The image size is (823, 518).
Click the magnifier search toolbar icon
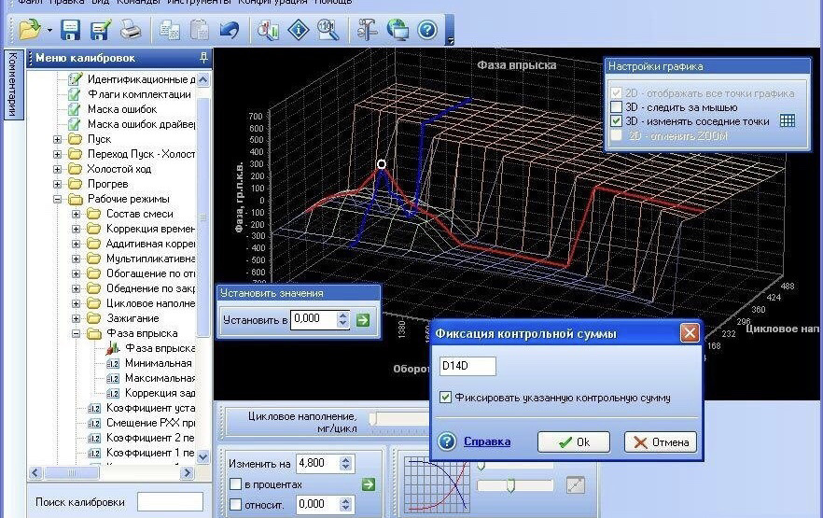(328, 29)
